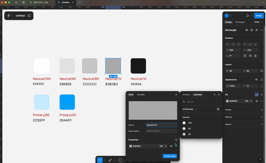Expand the present options arrow next to play
This screenshot has width=266, height=163.
(252, 16)
